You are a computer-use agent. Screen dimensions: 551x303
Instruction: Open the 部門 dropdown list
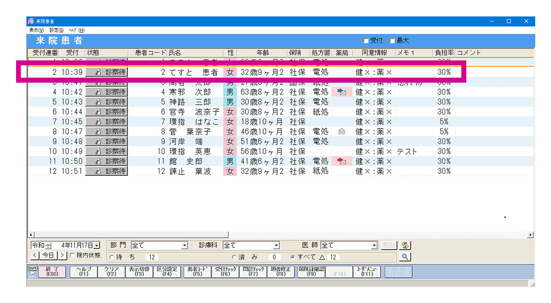pyautogui.click(x=185, y=246)
